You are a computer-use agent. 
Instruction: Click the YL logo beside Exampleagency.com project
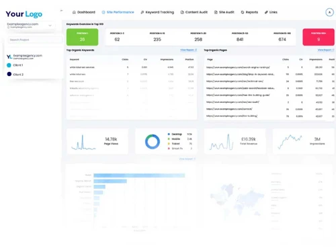9,56
